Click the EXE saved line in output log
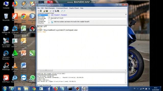Image resolution: width=163 pixels, height=91 pixels. coord(57,81)
